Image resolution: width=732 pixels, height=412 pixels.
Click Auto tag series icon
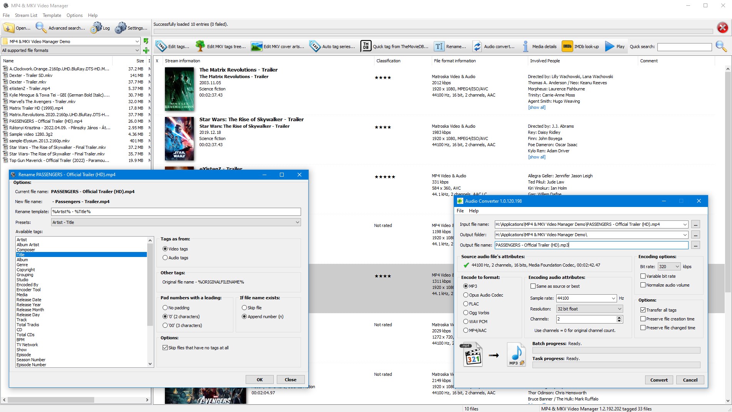click(x=315, y=47)
